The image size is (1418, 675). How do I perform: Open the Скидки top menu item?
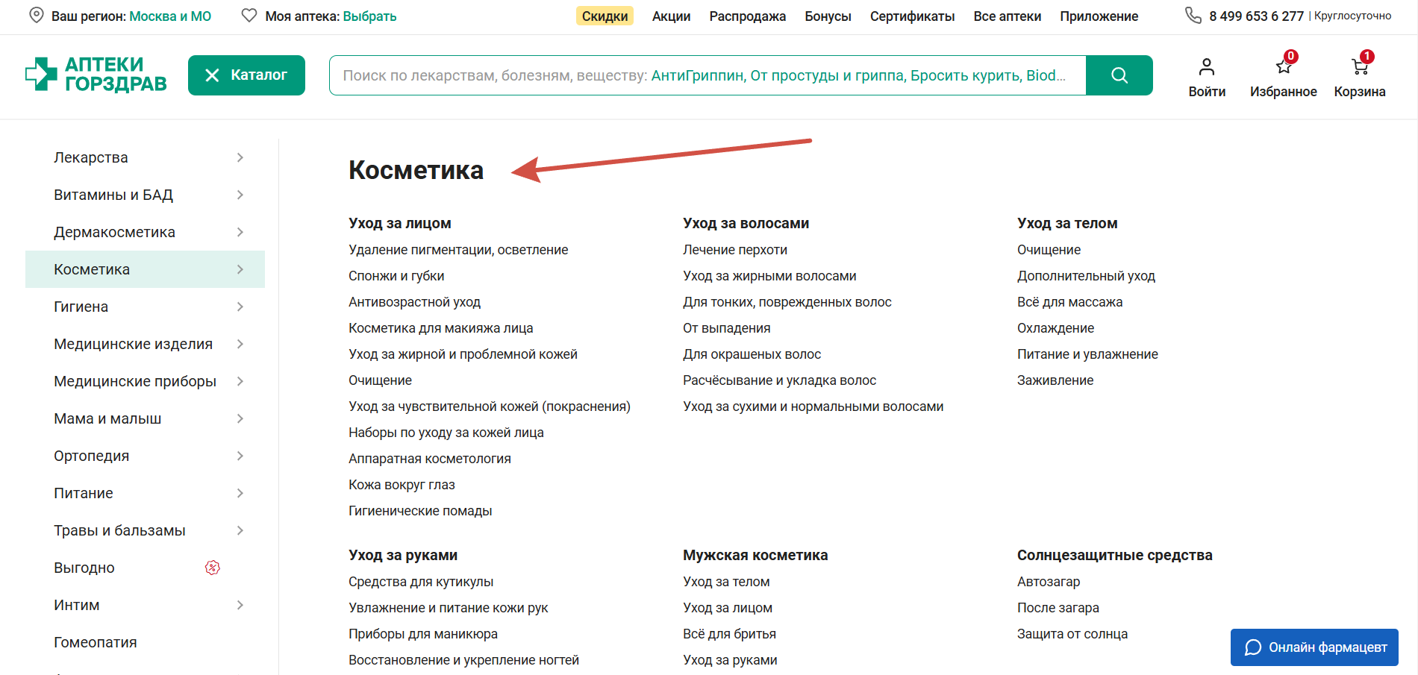pos(605,16)
